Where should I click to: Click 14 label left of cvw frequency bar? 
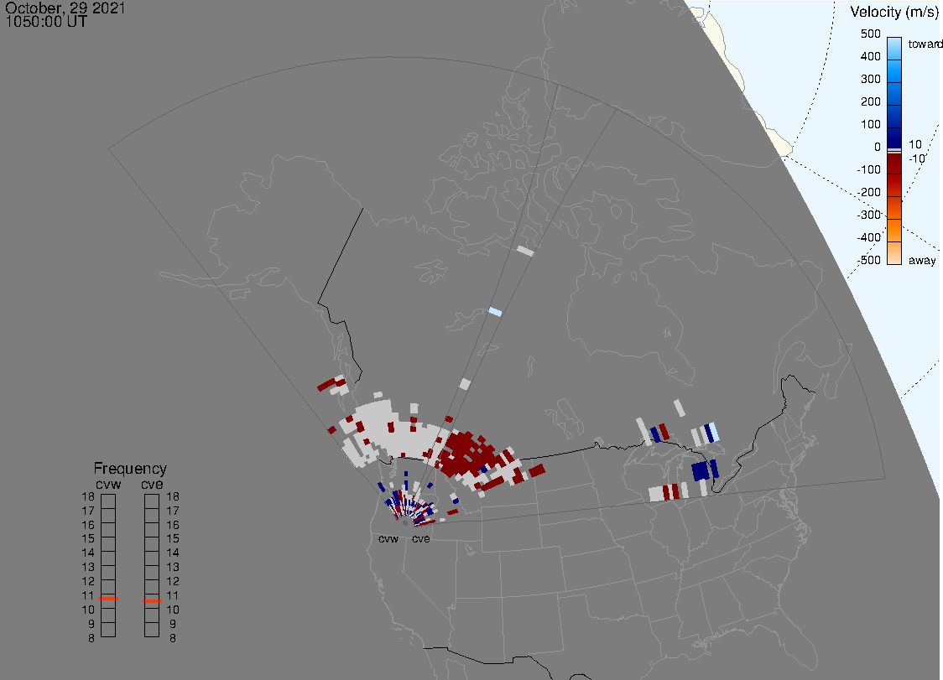point(88,553)
